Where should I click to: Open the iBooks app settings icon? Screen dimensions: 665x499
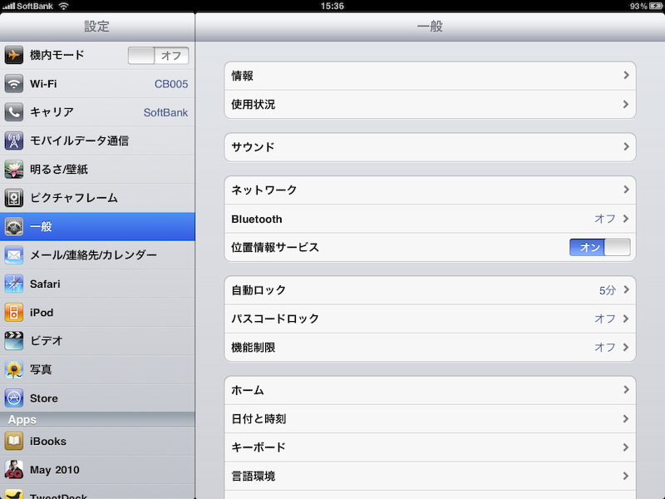pyautogui.click(x=13, y=442)
